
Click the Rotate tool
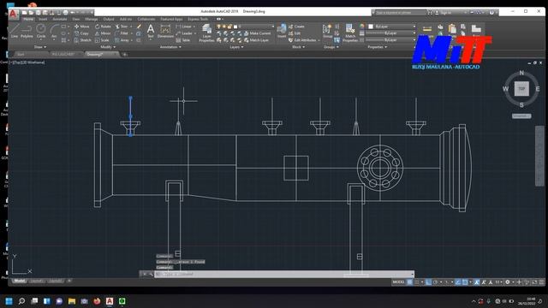(103, 27)
